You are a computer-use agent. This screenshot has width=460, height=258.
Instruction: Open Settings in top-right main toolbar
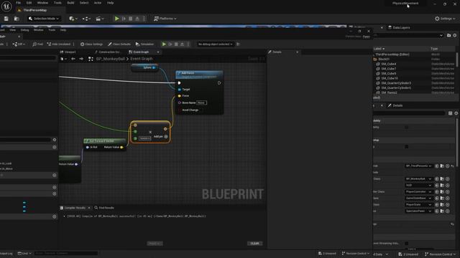(x=445, y=19)
